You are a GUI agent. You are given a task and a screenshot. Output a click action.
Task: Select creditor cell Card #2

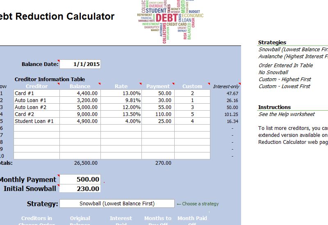click(37, 114)
